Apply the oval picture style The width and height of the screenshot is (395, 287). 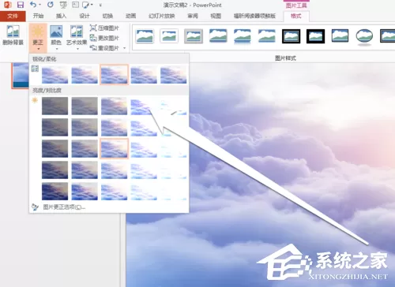[364, 36]
